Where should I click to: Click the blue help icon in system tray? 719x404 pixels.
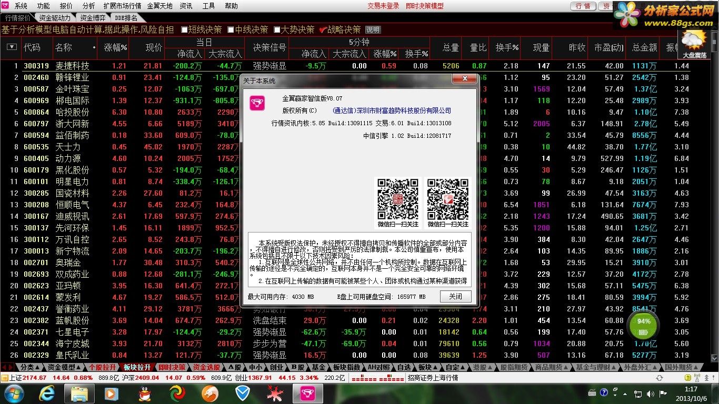603,393
